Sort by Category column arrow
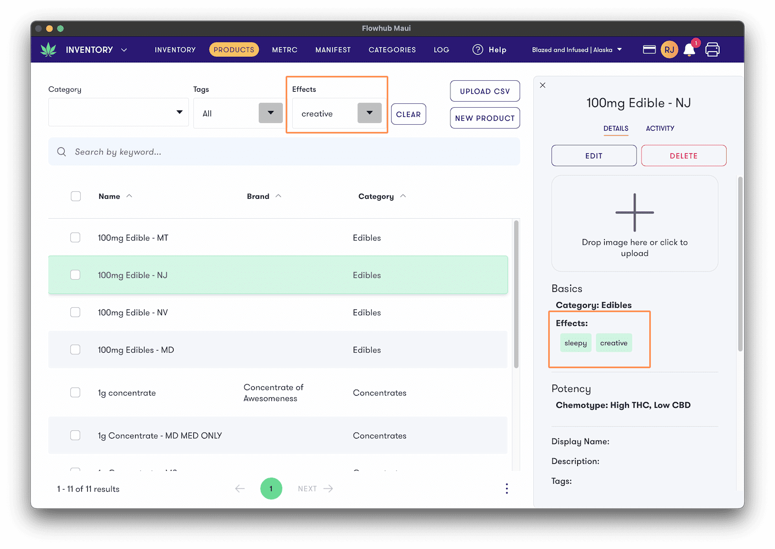This screenshot has height=549, width=775. click(403, 196)
